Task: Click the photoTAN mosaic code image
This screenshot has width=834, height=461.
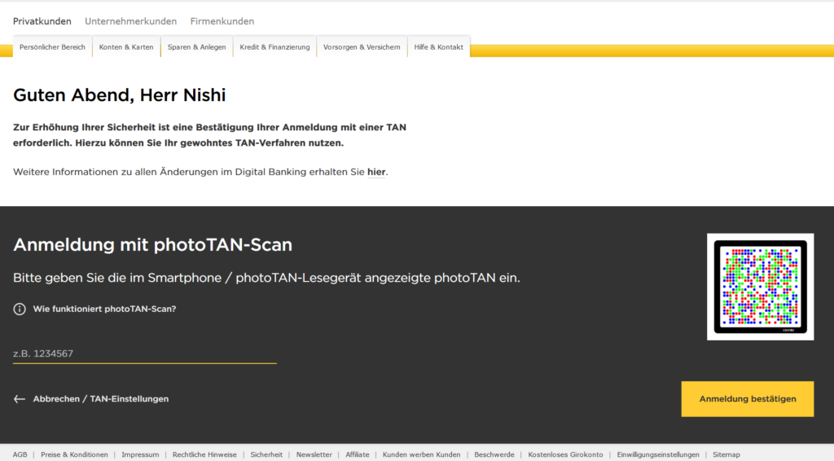Action: 760,287
